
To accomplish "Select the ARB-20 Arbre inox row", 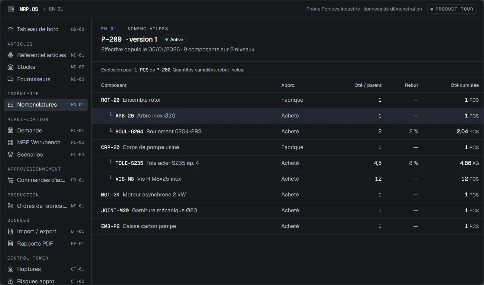I will [288, 116].
